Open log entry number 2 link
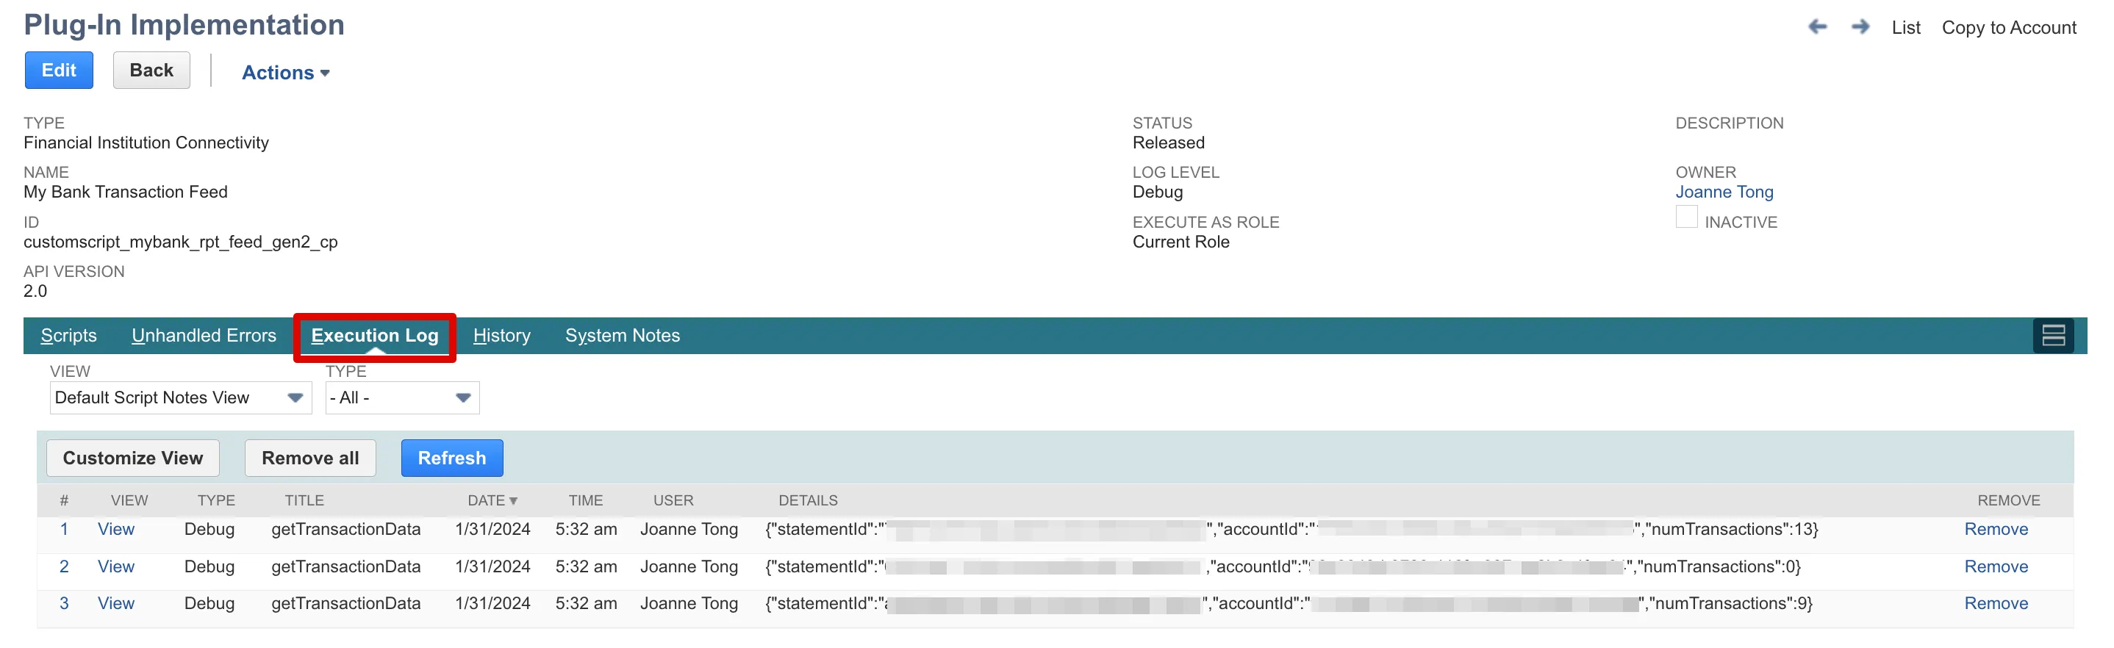This screenshot has width=2114, height=648. click(x=64, y=566)
